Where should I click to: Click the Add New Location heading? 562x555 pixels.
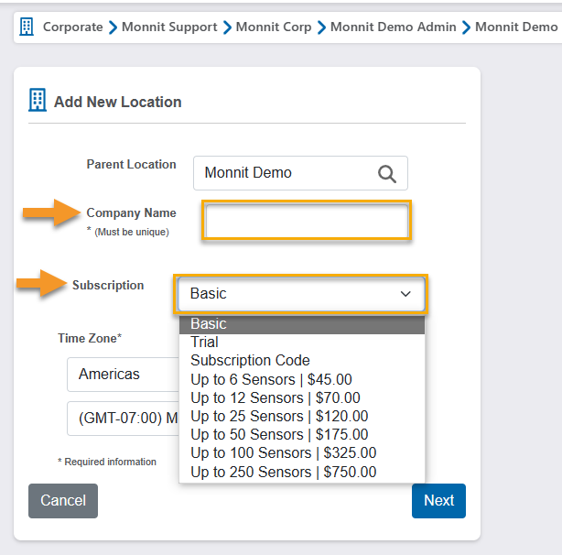tap(117, 103)
